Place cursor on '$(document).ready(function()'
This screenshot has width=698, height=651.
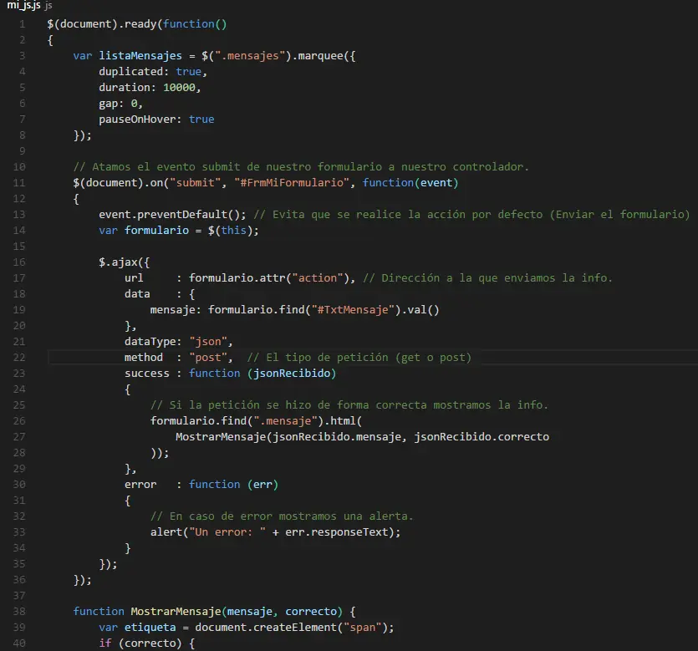[137, 24]
